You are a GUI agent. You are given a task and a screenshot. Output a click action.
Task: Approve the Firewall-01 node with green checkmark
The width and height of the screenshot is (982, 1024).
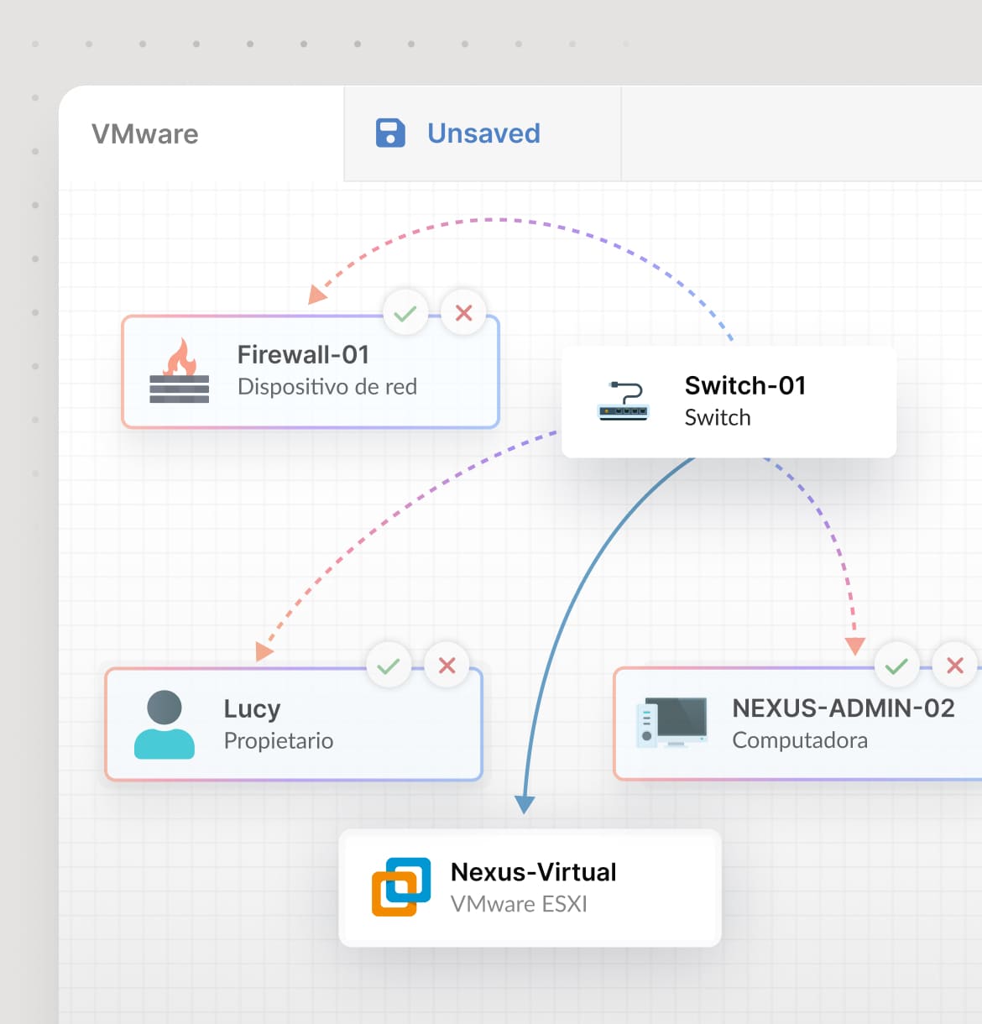tap(405, 313)
